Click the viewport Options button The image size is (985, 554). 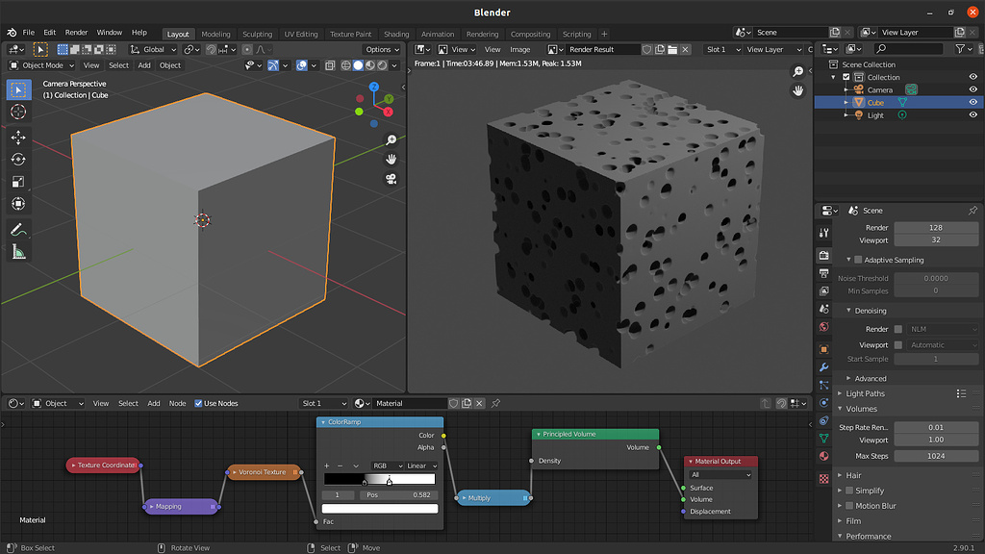(x=382, y=50)
